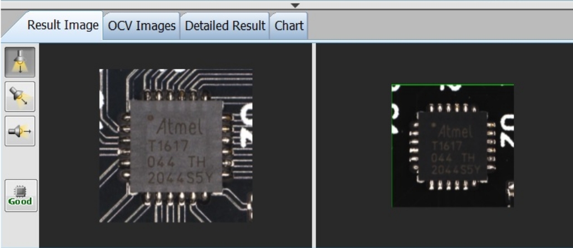Click the Atmel logo on left chip

178,128
